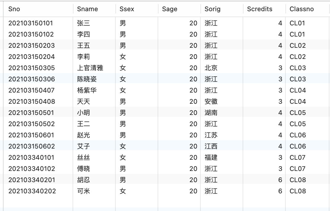Click the Classno cell in 胡忍's row
Screen dimensions: 330x211
click(298, 180)
